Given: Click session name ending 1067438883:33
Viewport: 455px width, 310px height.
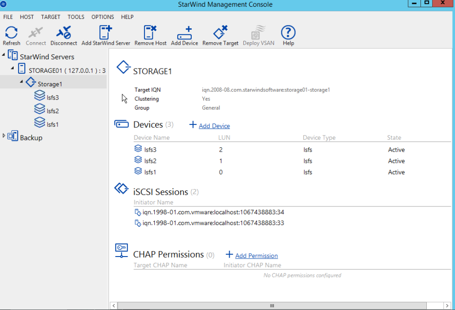Looking at the screenshot, I should tap(213, 223).
